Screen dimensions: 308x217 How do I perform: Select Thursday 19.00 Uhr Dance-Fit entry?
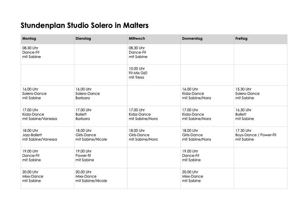207,158
